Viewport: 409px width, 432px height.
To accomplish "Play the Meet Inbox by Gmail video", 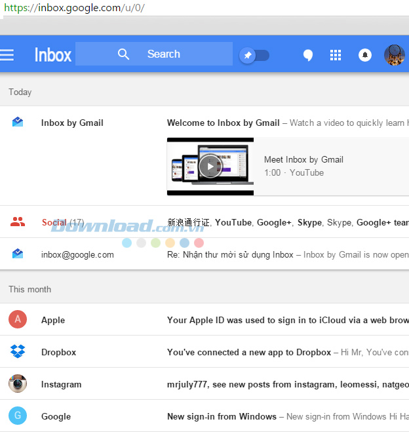I will (210, 167).
